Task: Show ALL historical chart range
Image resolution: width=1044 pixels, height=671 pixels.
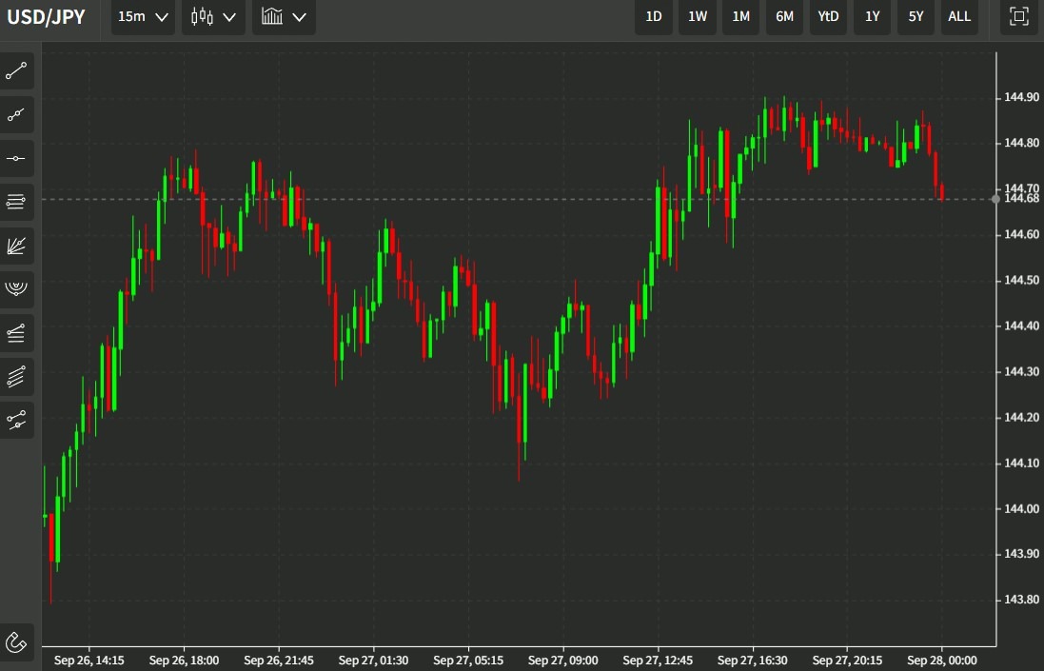Action: [x=959, y=16]
